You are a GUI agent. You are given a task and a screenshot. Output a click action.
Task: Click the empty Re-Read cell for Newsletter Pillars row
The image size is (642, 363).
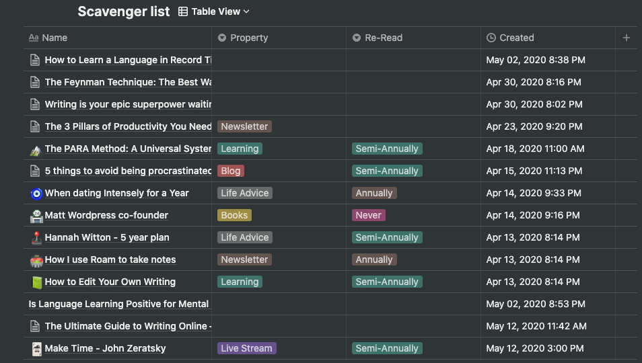point(413,126)
